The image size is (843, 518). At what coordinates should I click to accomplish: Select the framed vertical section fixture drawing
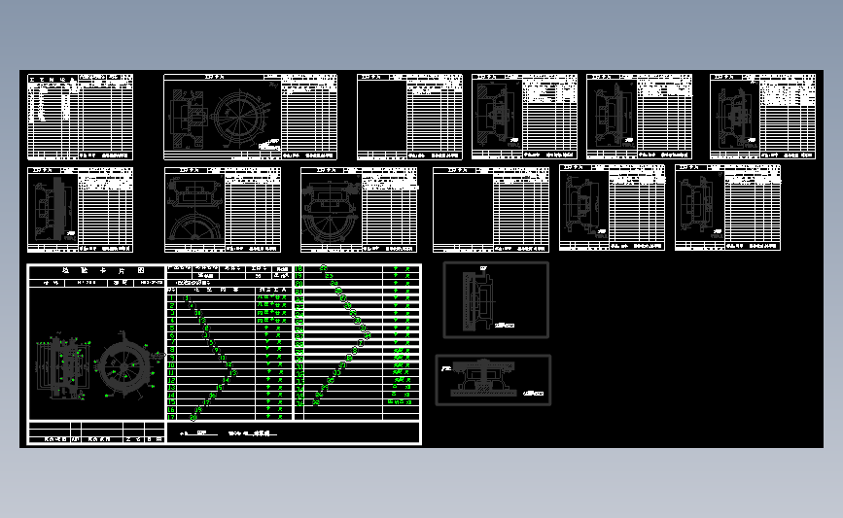click(x=496, y=300)
